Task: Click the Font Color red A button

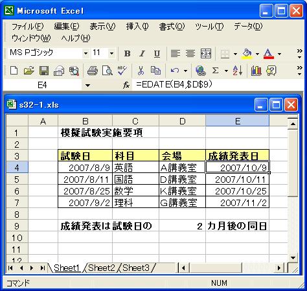Action: (x=268, y=53)
